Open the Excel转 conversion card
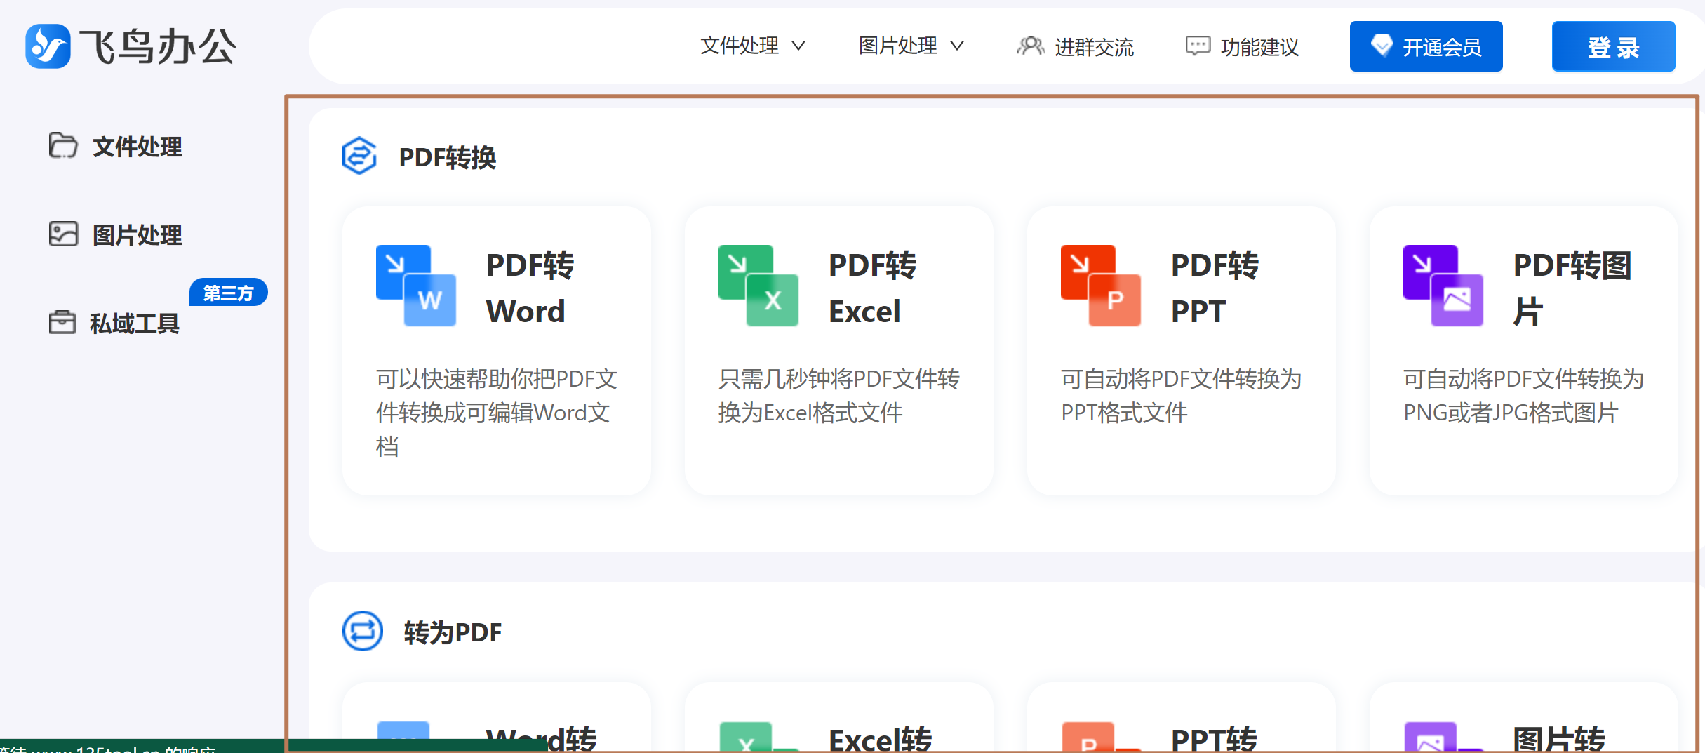Screen dimensions: 1705x753 835,730
